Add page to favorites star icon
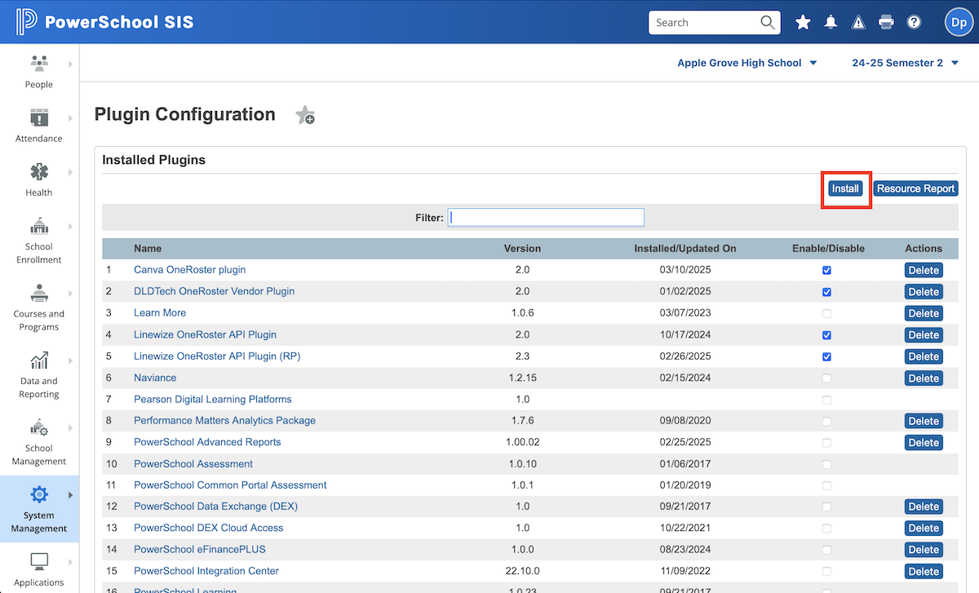Image resolution: width=979 pixels, height=593 pixels. coord(305,116)
